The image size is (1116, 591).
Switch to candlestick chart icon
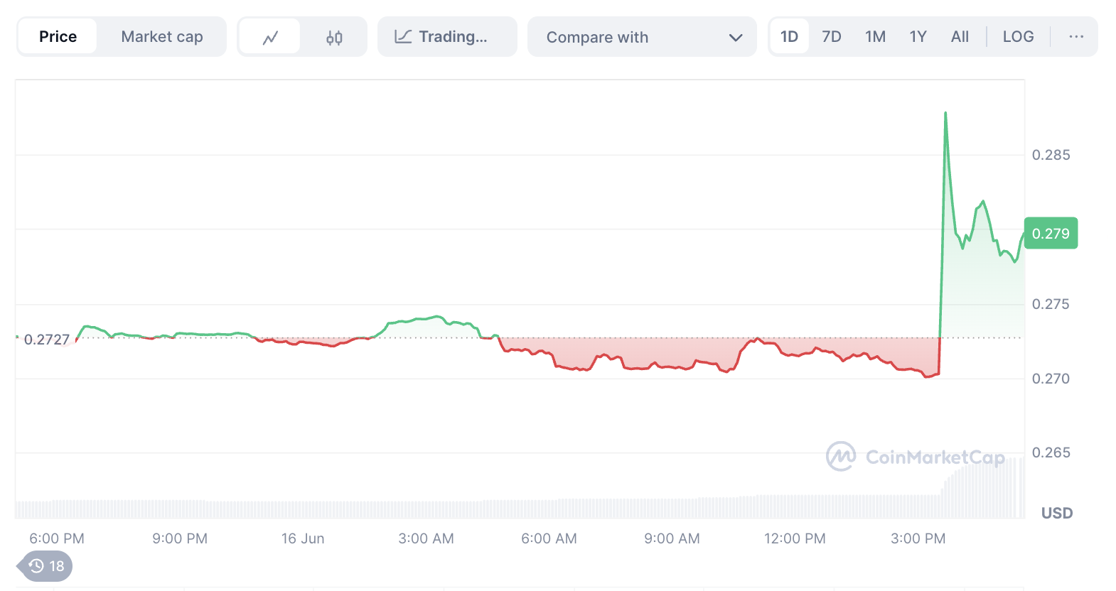click(334, 37)
